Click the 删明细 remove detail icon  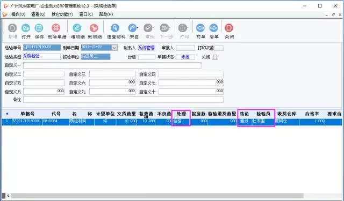(x=94, y=28)
